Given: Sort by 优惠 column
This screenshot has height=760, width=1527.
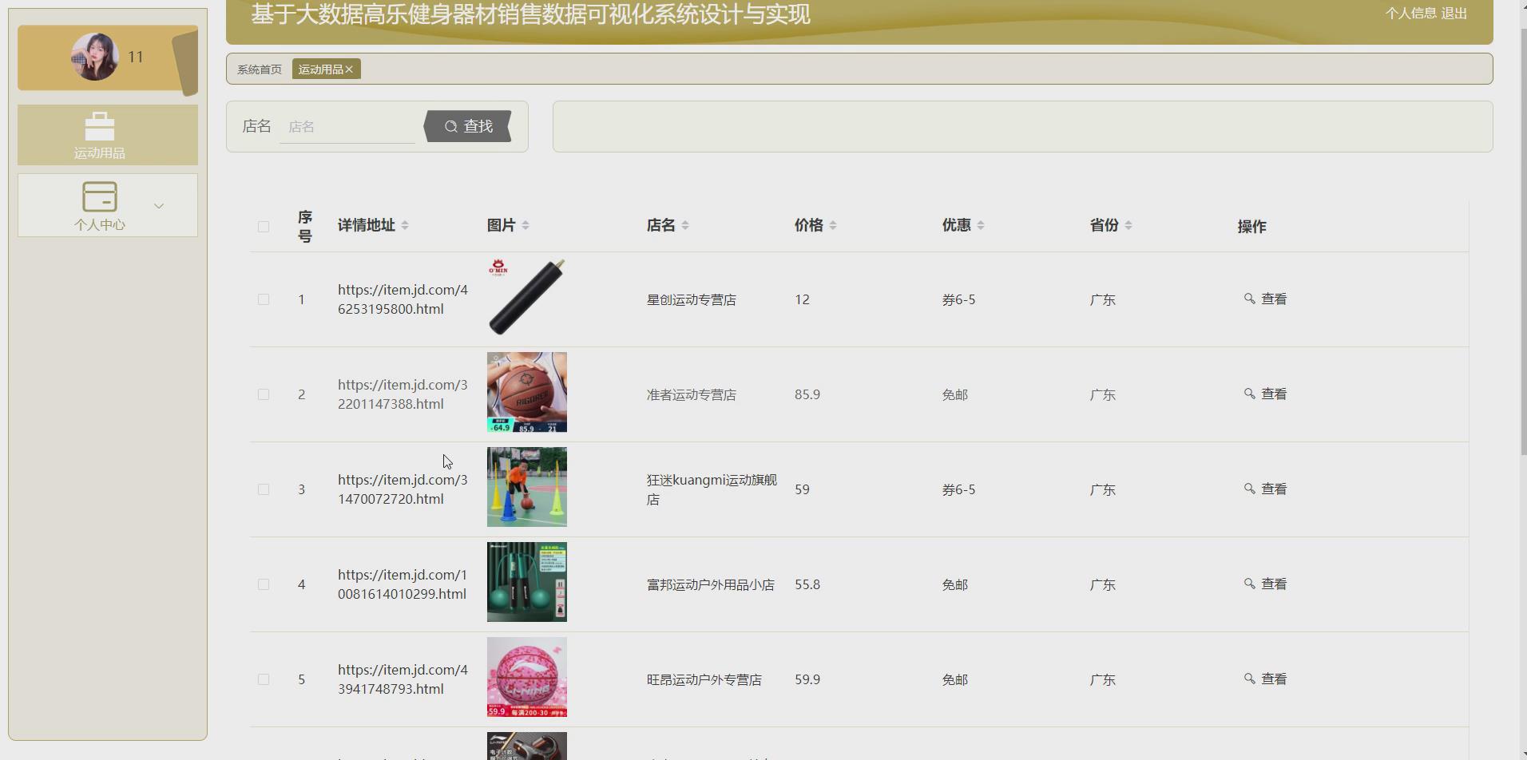Looking at the screenshot, I should point(981,226).
